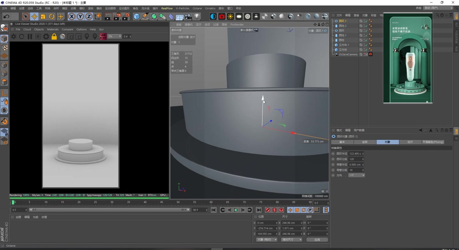Image resolution: width=459 pixels, height=250 pixels.
Task: Select the Move tool in the toolbar
Action: tap(34, 16)
